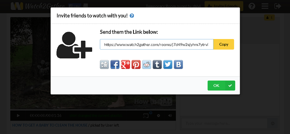Copy the room link

click(224, 44)
